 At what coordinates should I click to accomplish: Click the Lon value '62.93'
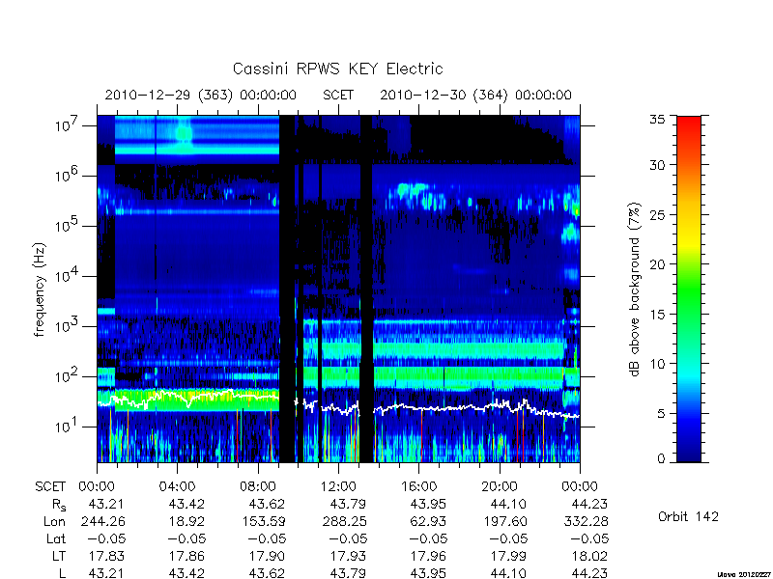(x=428, y=521)
